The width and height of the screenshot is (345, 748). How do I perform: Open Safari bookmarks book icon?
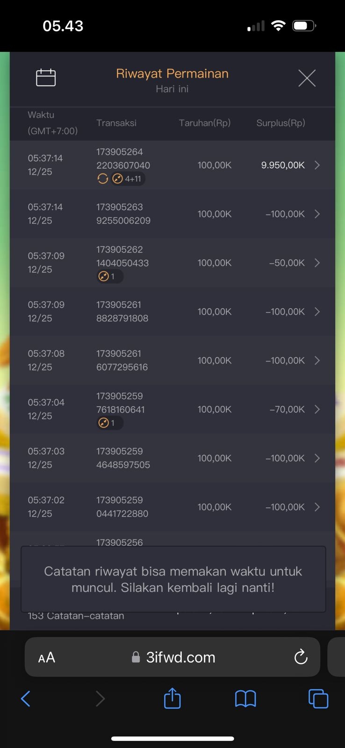coord(245,699)
